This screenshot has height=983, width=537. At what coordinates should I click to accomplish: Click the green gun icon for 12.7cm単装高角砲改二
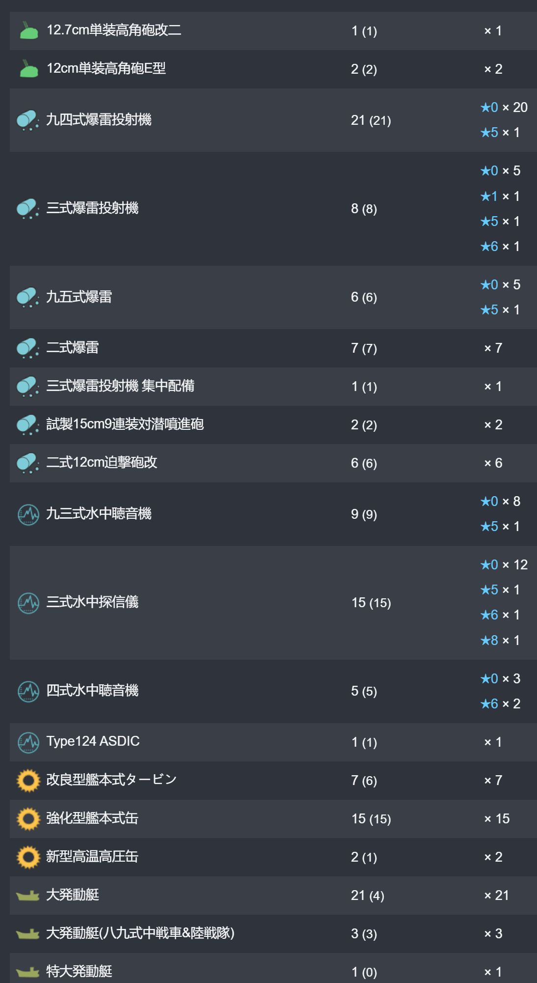[28, 30]
